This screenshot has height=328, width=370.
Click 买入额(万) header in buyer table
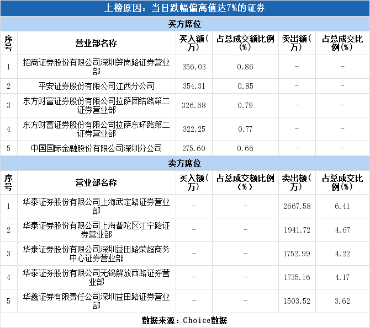(x=194, y=44)
